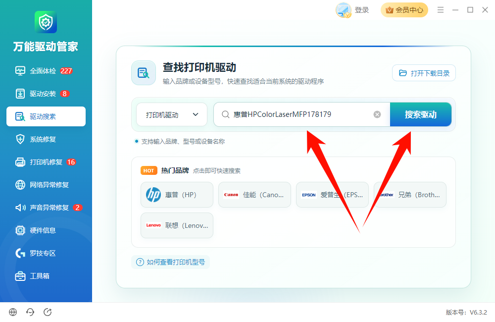The image size is (495, 322).
Task: Open 会员中心 member center
Action: point(404,10)
